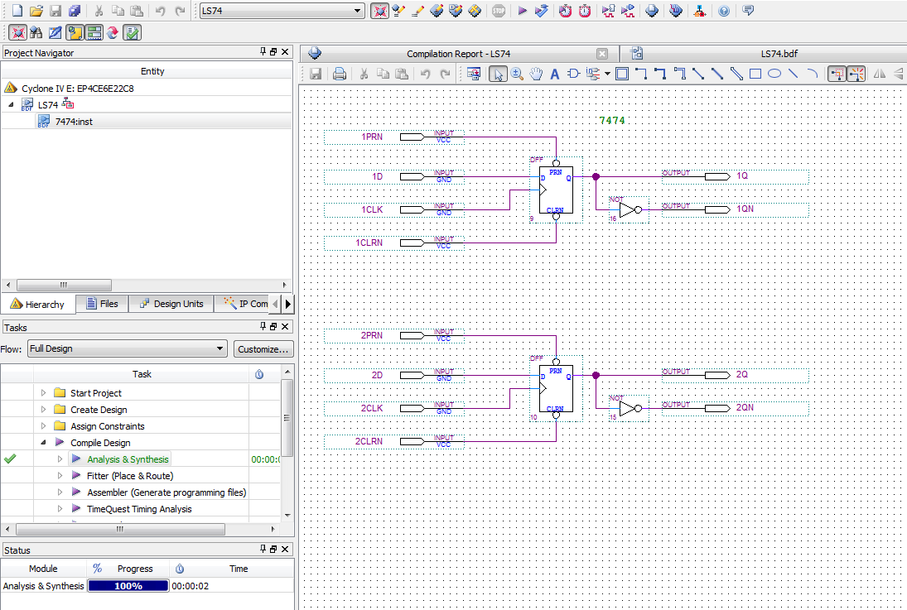
Task: Pick the Hand pan tool
Action: pos(536,74)
